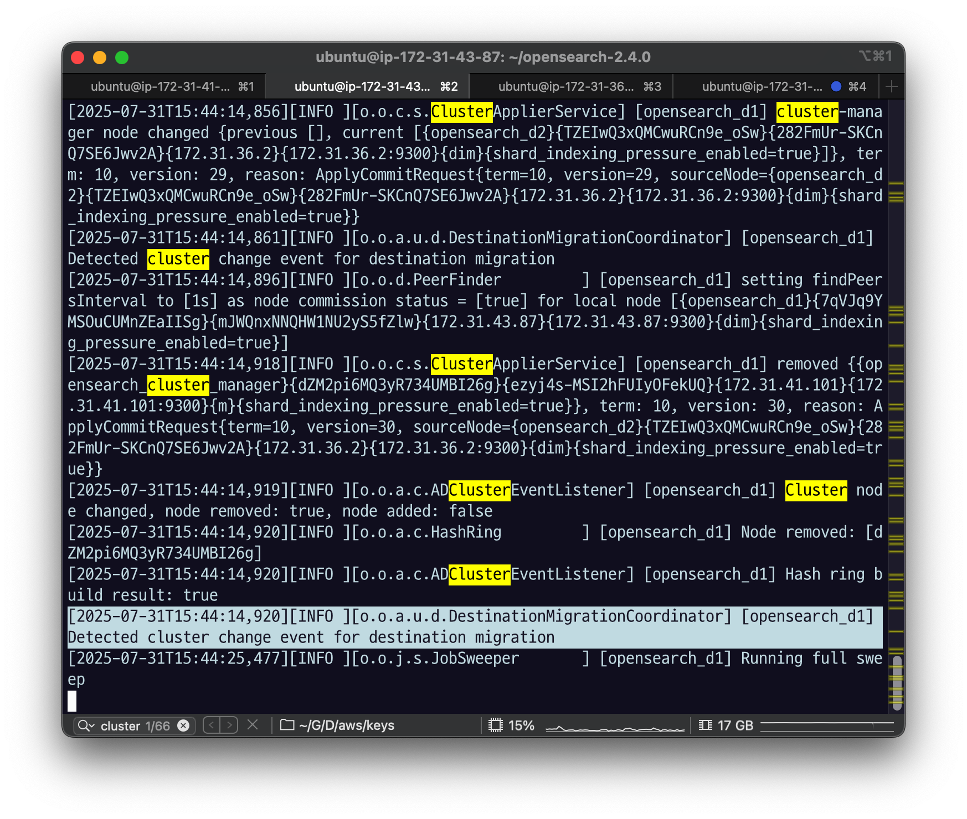Viewport: 967px width, 819px height.
Task: Click highlighted 'cluster' inside 'opensearch_cluster_manager'
Action: click(178, 385)
